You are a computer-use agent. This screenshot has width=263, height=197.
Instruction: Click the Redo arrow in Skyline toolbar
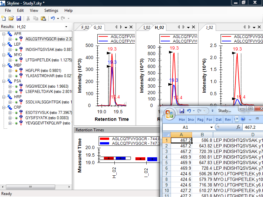coord(63,18)
